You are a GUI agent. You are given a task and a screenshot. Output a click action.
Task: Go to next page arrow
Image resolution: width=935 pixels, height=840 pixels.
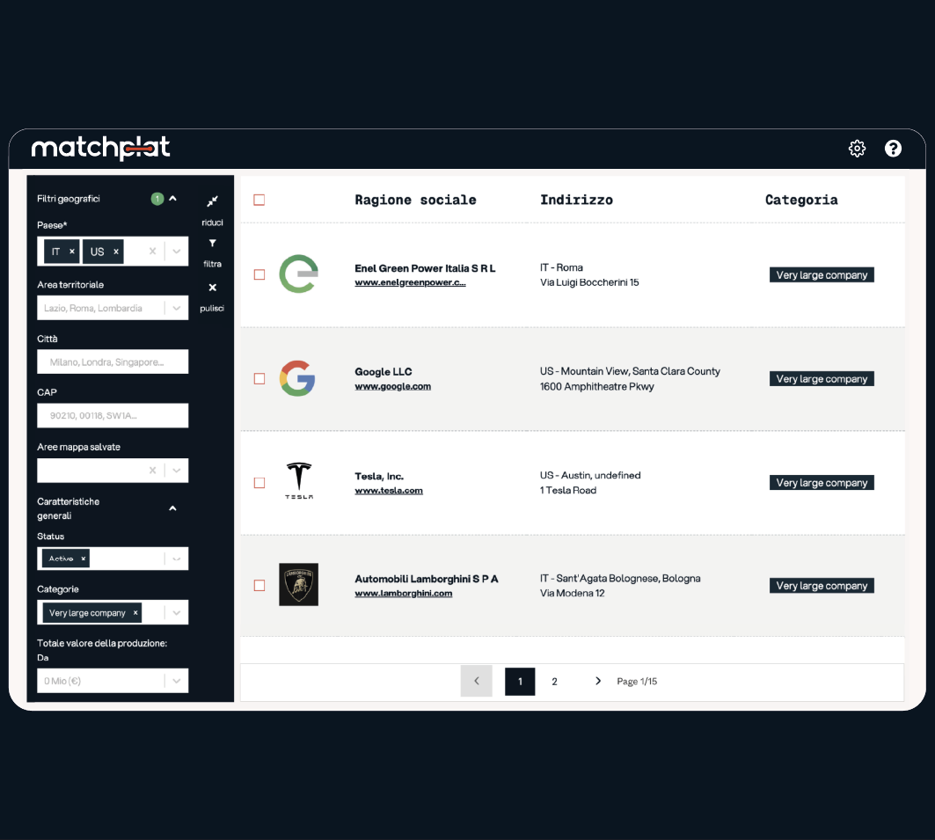(598, 681)
